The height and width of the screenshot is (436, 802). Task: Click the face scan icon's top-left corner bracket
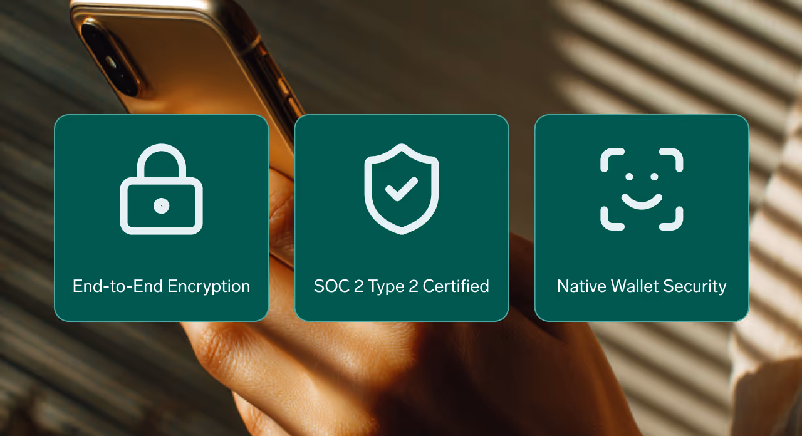click(x=613, y=160)
